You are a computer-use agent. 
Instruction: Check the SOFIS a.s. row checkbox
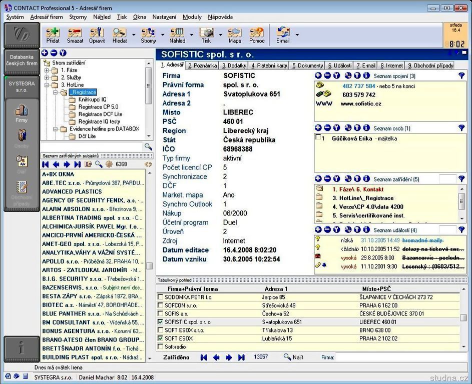(160, 314)
